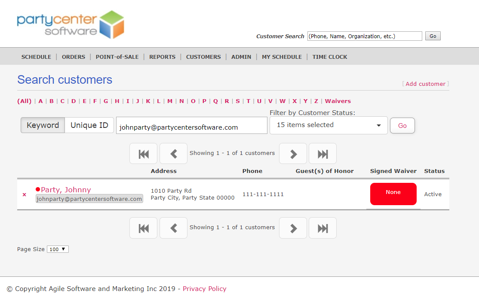This screenshot has height=297, width=479.
Task: Filter customers by letter D
Action: 74,101
